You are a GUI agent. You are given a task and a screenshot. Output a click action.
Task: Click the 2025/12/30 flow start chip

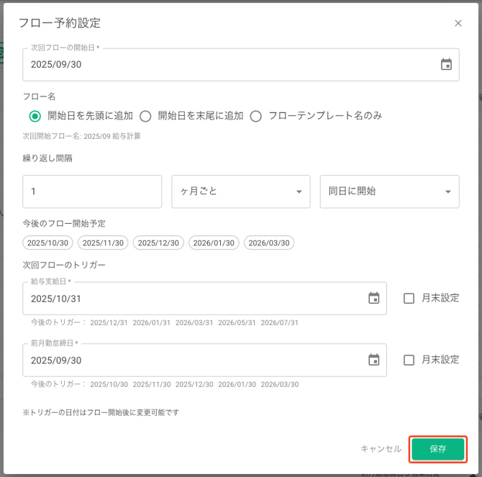coord(158,243)
